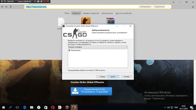Click 'Counter-Strike: Global Offensive' page heading

point(87,82)
